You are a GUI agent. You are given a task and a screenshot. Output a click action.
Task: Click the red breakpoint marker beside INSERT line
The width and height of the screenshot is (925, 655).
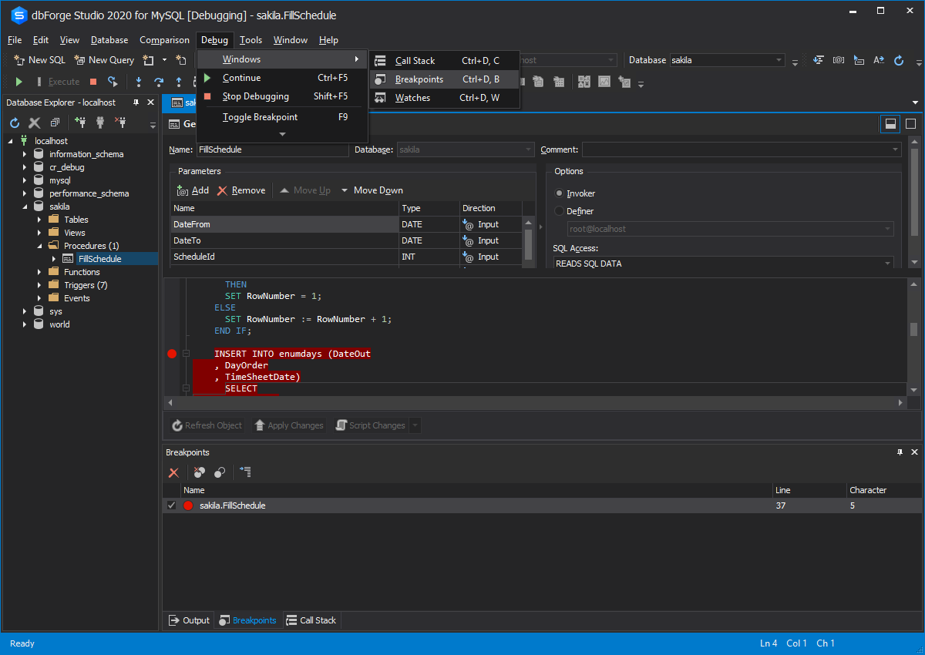pos(172,354)
